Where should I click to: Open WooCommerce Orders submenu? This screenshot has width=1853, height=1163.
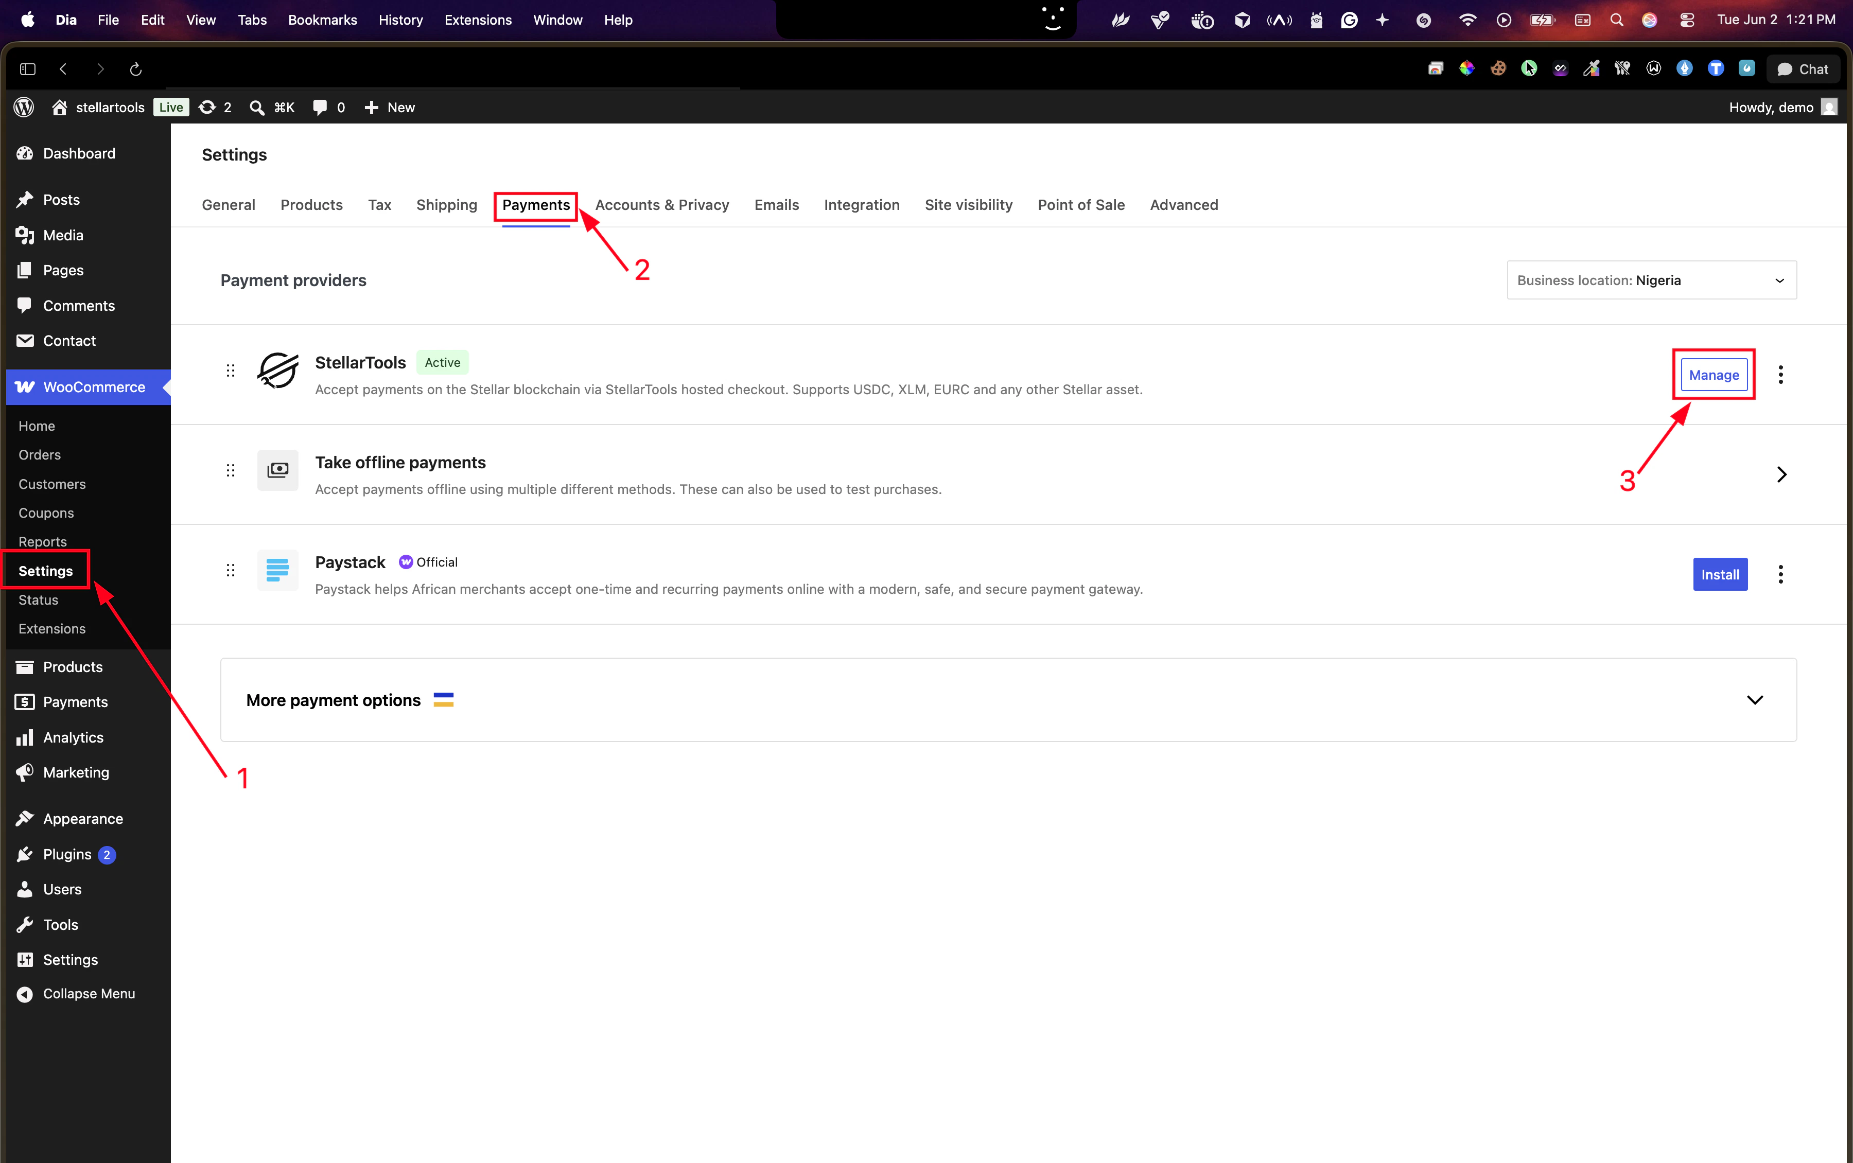(x=39, y=454)
